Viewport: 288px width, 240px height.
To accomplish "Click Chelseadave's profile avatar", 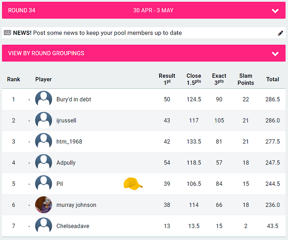I will (44, 226).
